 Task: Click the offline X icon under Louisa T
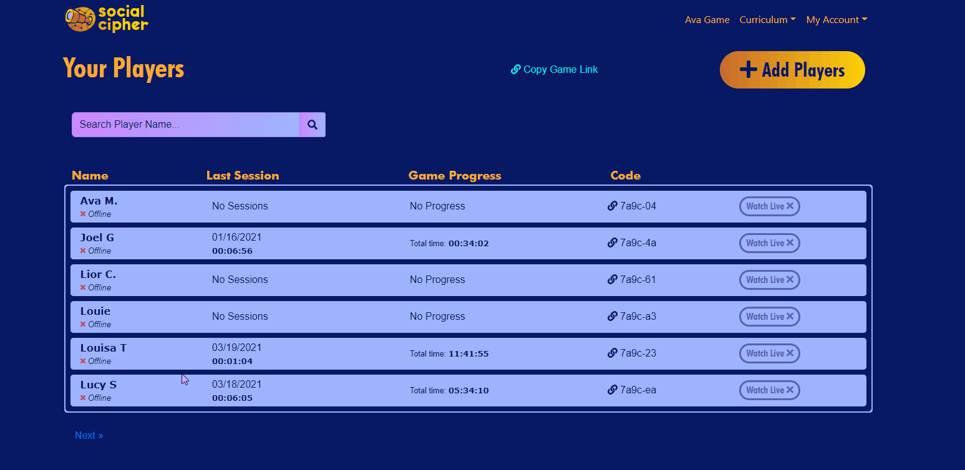pos(83,361)
